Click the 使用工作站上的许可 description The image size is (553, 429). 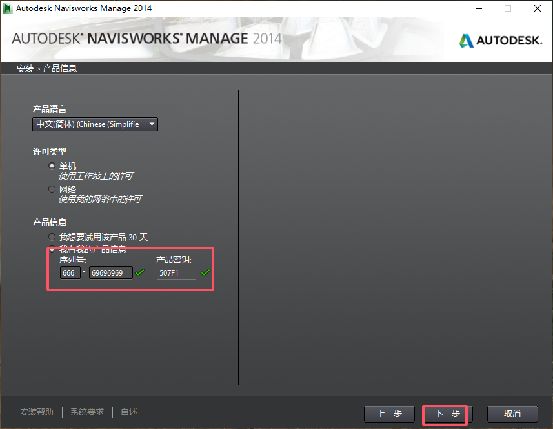(96, 176)
